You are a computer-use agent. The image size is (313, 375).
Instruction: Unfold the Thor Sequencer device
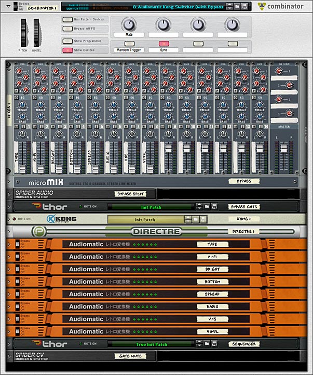point(9,344)
